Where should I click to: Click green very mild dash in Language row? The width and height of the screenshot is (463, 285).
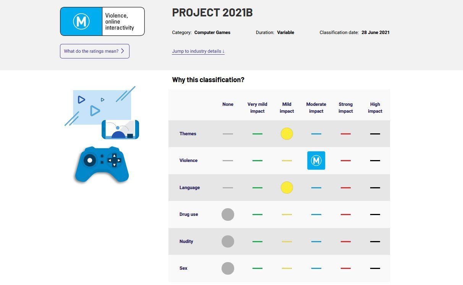tap(257, 188)
